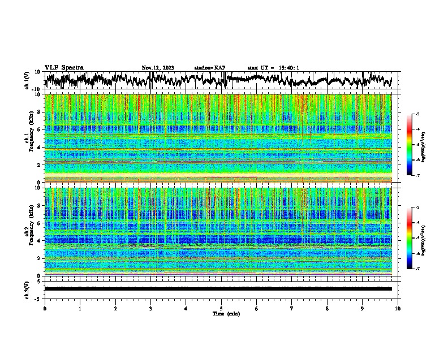Click the "Time (min)" axis label
The image size is (448, 346).
pos(226,314)
